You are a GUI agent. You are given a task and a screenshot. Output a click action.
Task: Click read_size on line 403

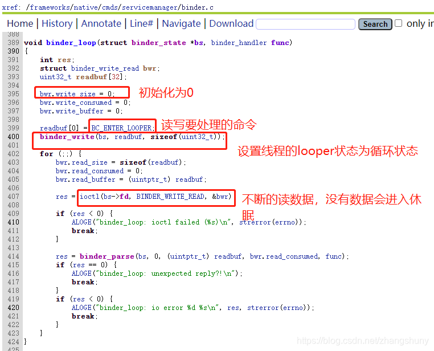(x=89, y=162)
